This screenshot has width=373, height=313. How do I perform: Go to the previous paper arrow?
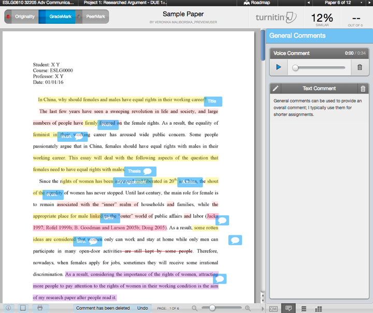[x=308, y=3]
